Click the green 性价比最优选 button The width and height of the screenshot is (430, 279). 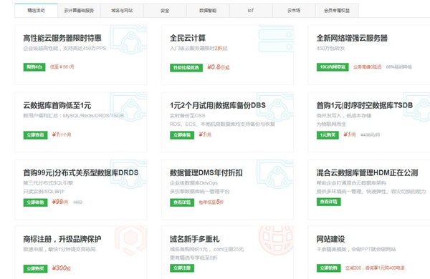tap(186, 67)
